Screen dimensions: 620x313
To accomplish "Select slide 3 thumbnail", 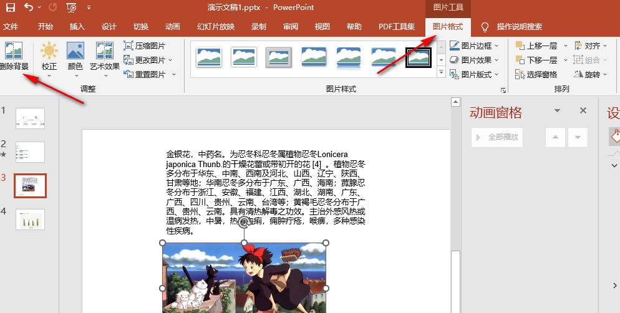I will [x=30, y=185].
